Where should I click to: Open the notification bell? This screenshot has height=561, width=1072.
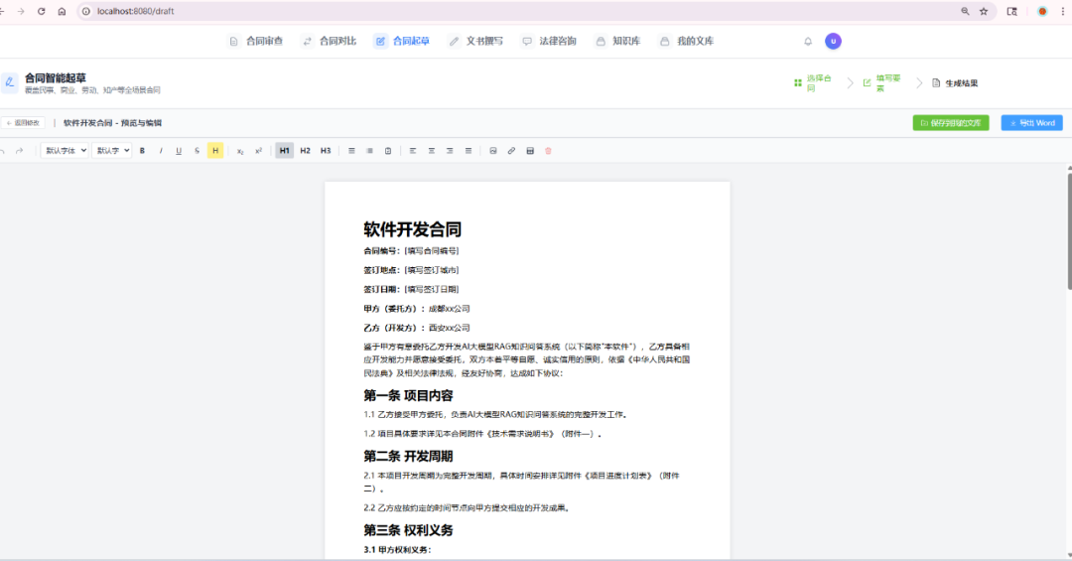click(x=808, y=42)
